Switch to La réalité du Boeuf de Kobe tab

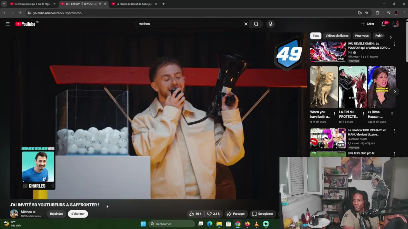(134, 4)
